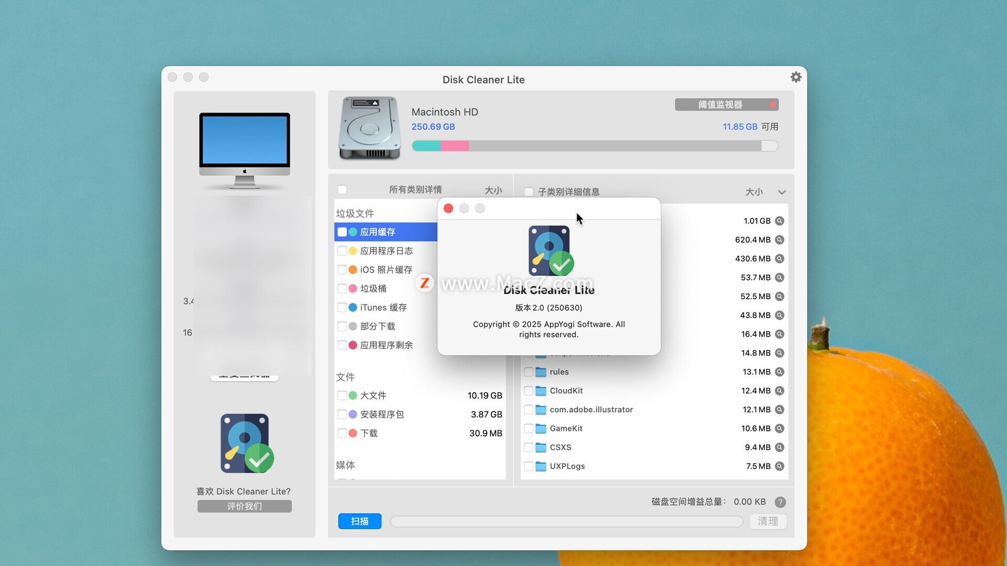
Task: Reveal the CSXS folder with magnifier icon
Action: point(779,448)
